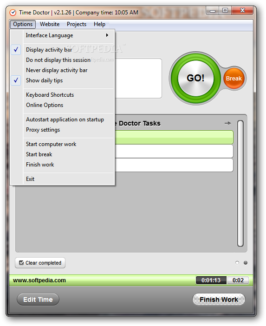Open the Projects menu

[x=77, y=24]
